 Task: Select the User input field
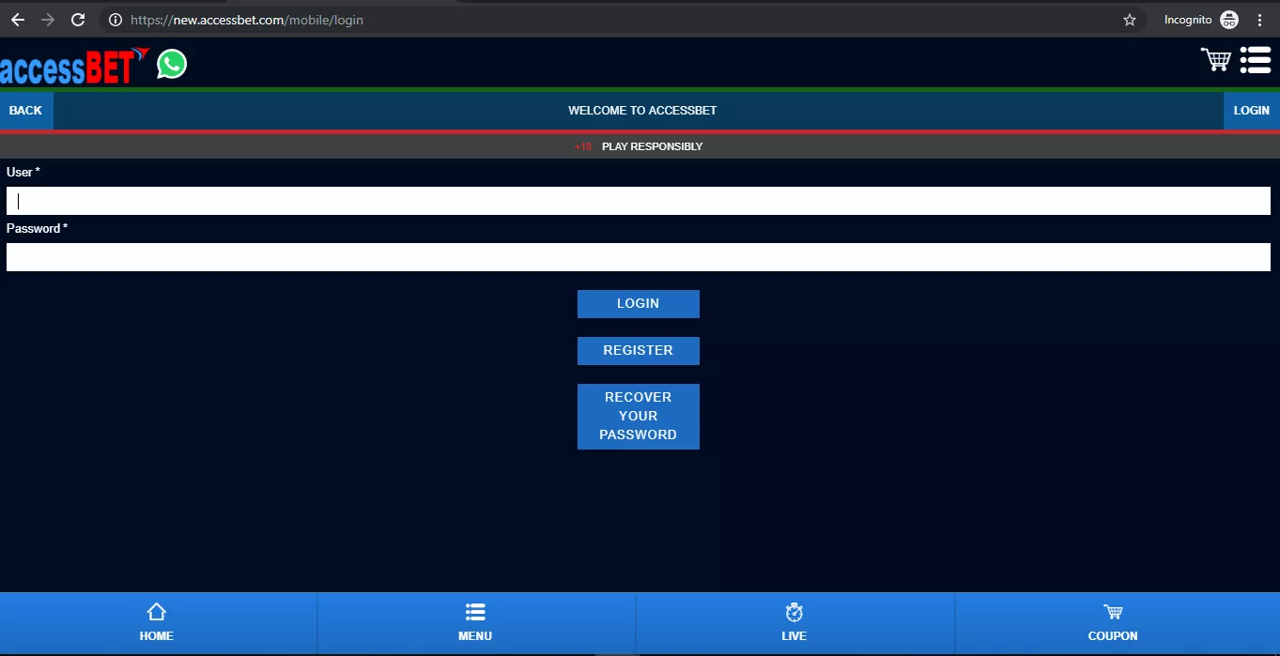[x=639, y=200]
